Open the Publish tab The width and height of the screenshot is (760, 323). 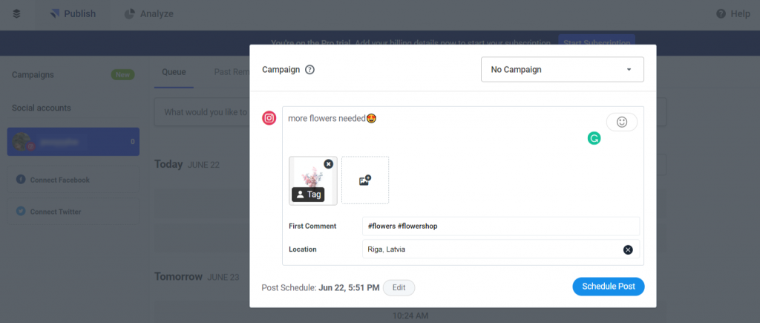tap(73, 14)
